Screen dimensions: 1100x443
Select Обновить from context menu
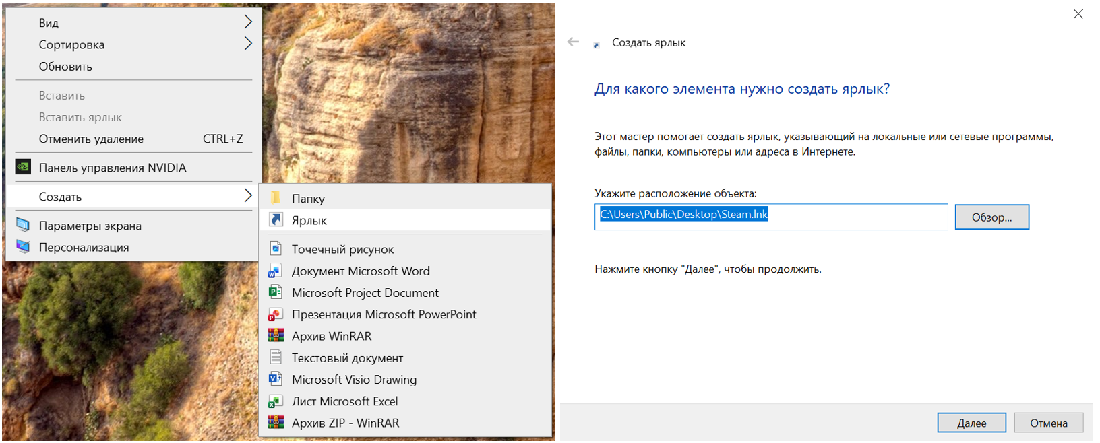pos(65,67)
